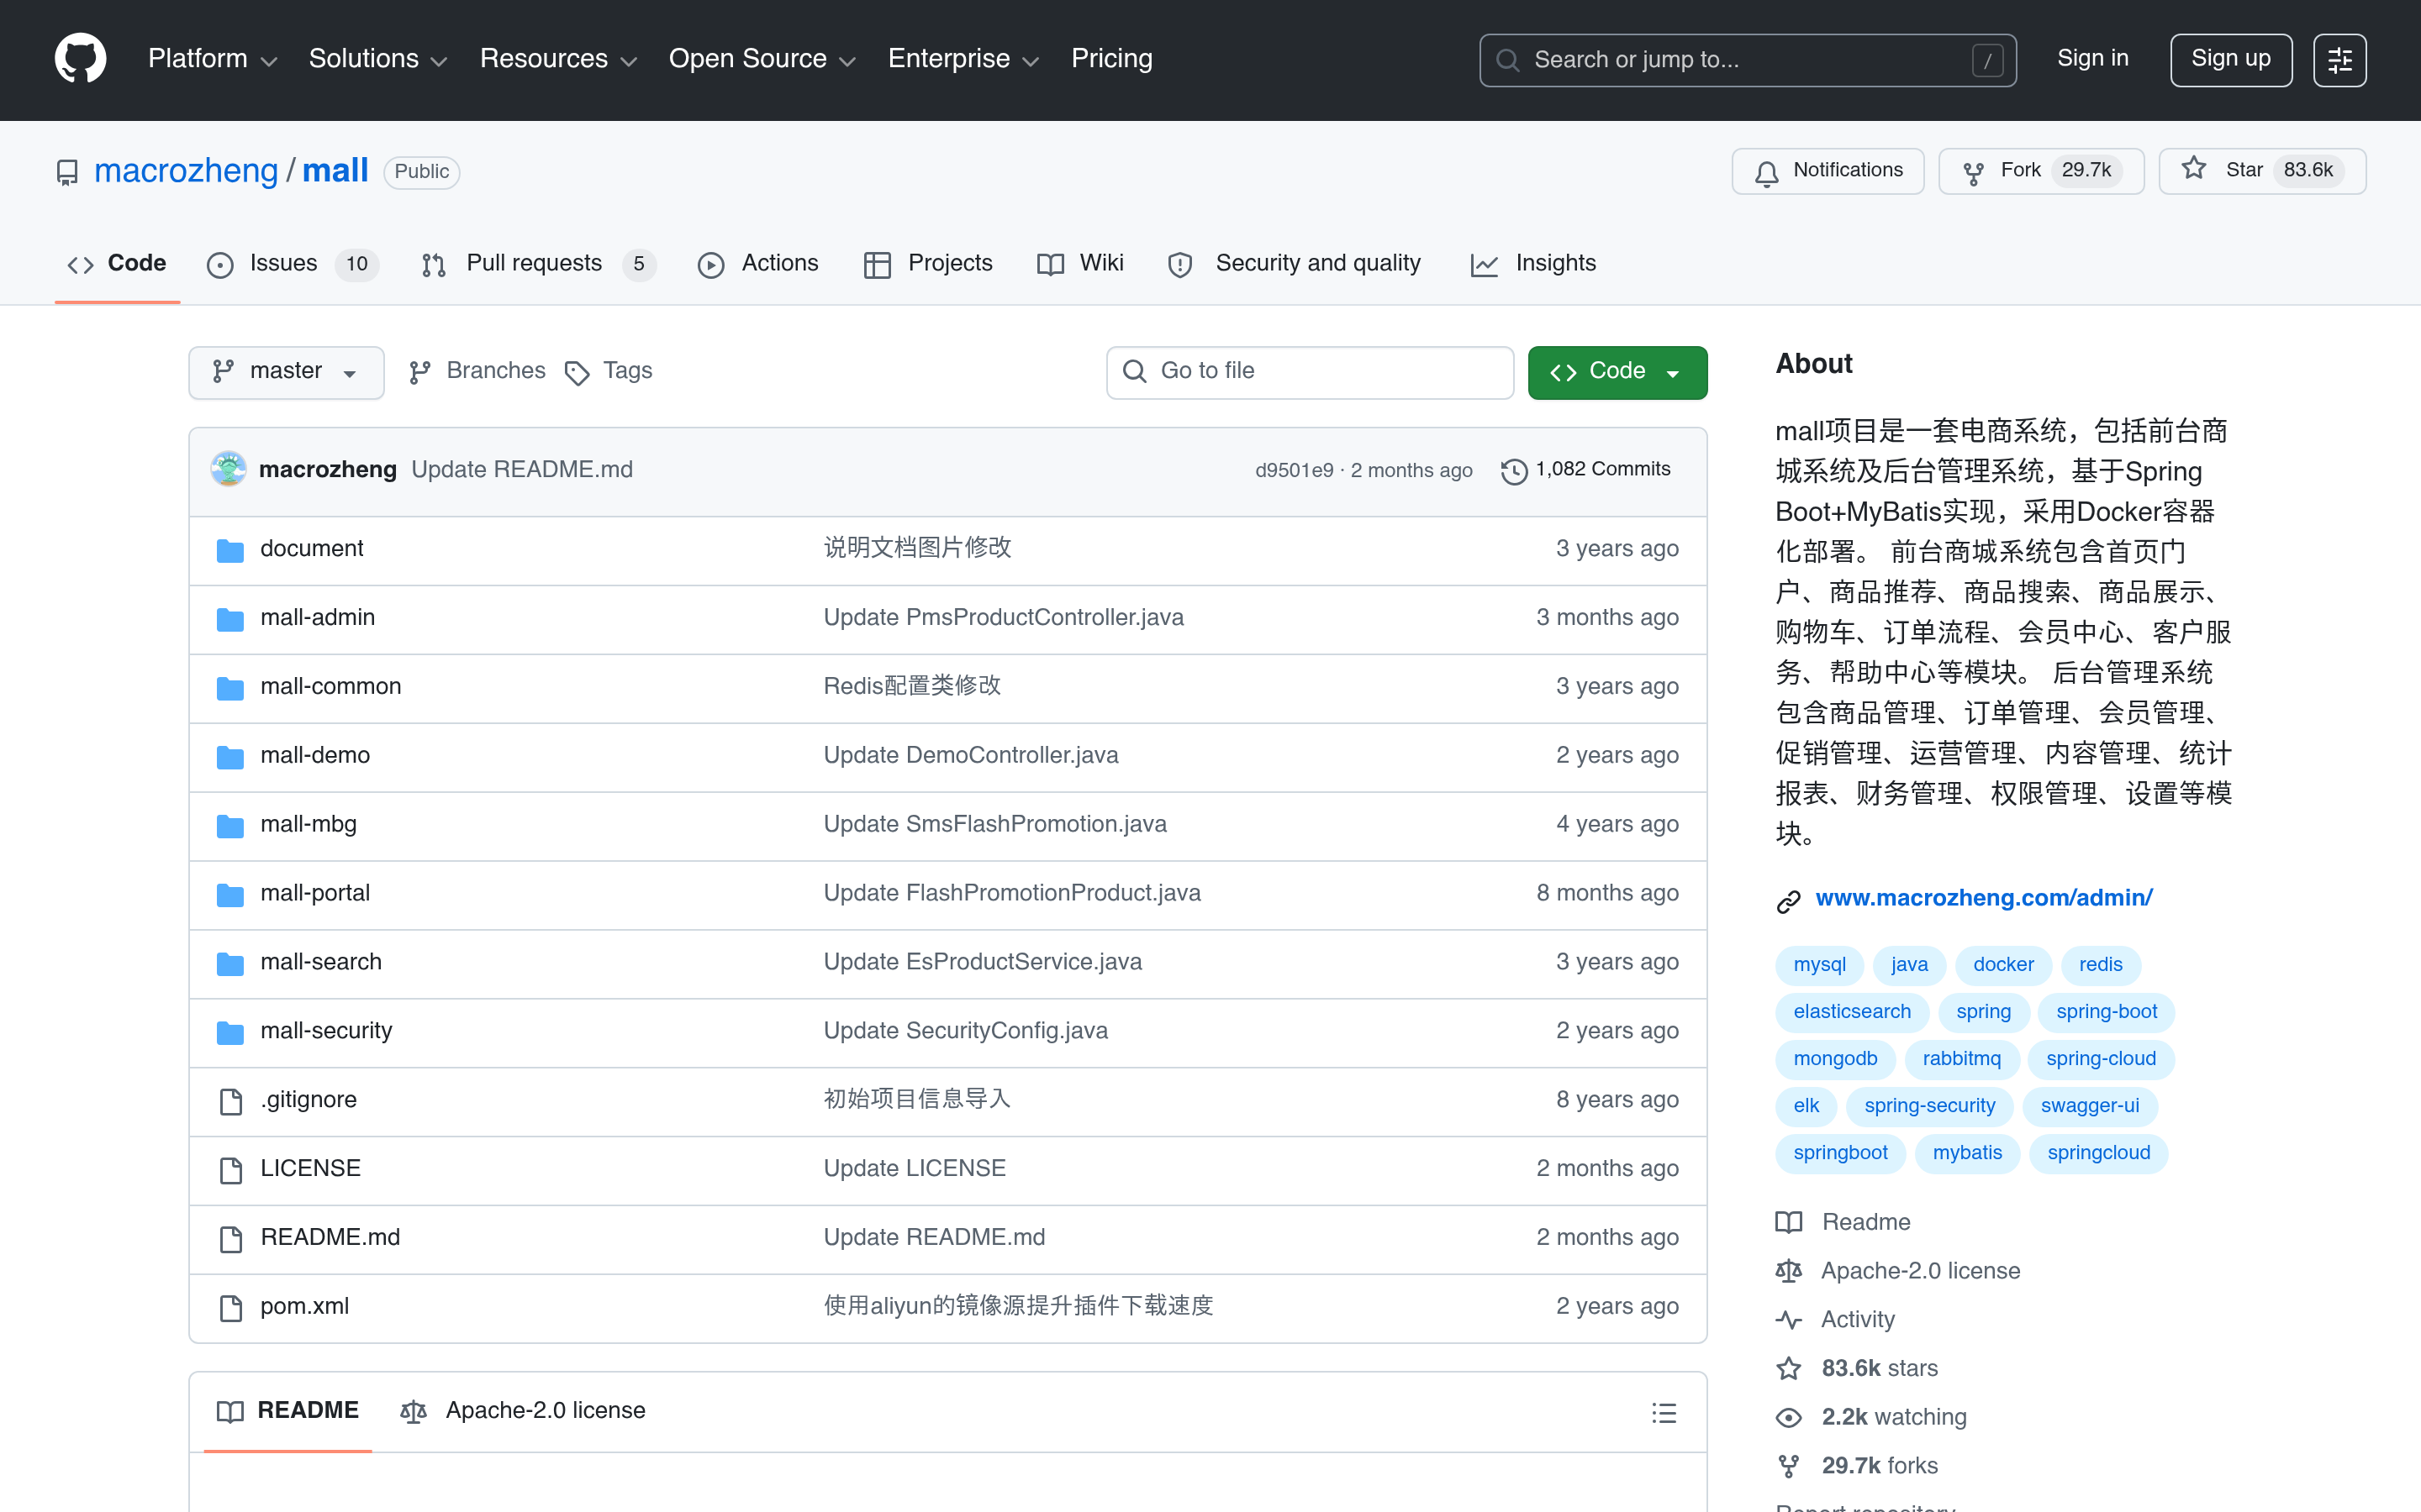The image size is (2421, 1512).
Task: Select the Apache-2.0 license tab below files
Action: [x=523, y=1411]
